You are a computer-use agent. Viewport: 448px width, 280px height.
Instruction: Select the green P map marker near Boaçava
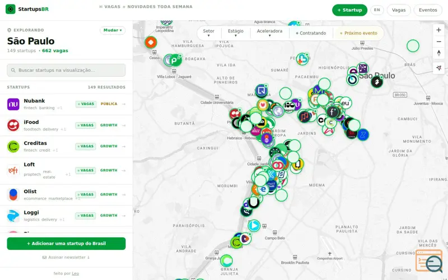174,60
